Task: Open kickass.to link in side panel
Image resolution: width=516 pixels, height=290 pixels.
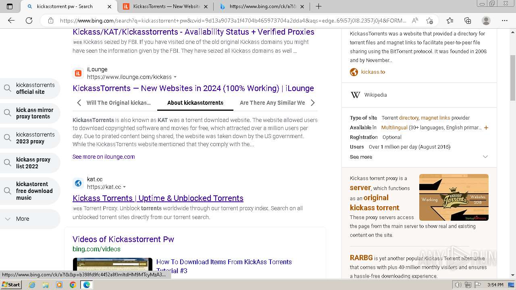Action: click(373, 72)
